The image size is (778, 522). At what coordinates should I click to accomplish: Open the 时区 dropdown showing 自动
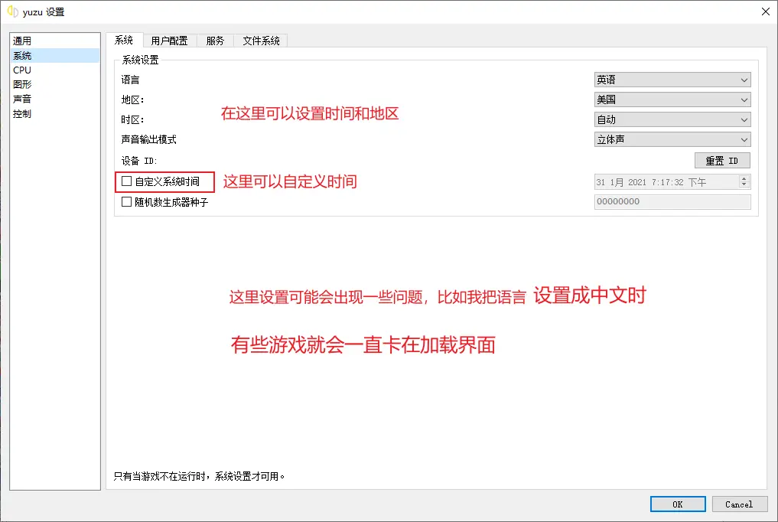[x=671, y=119]
